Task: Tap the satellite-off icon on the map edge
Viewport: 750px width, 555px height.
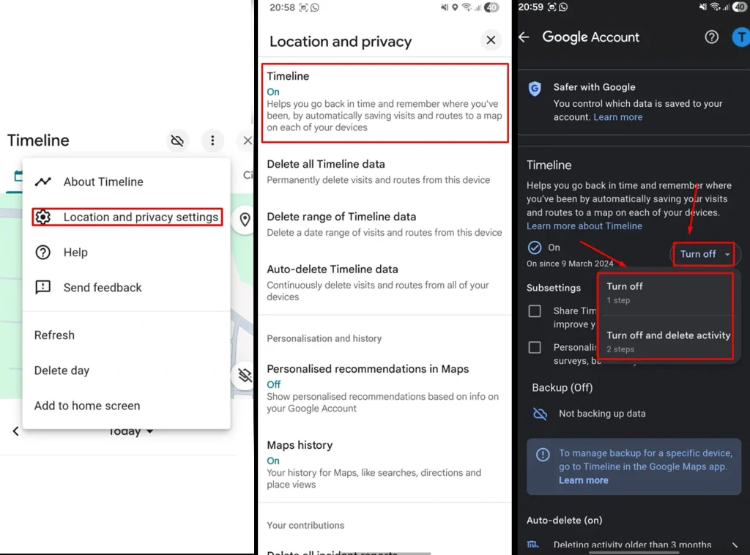Action: click(245, 376)
